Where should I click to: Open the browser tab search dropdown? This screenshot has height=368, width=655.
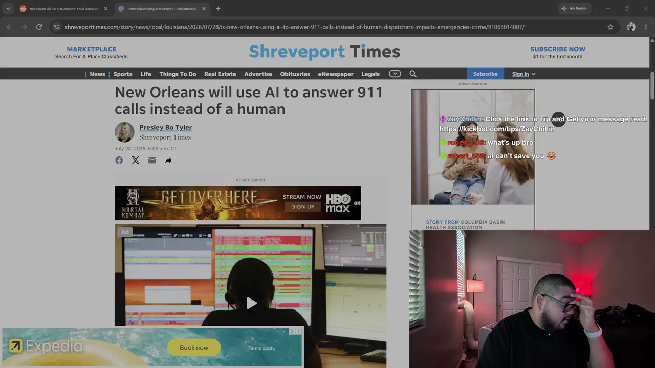coord(8,9)
